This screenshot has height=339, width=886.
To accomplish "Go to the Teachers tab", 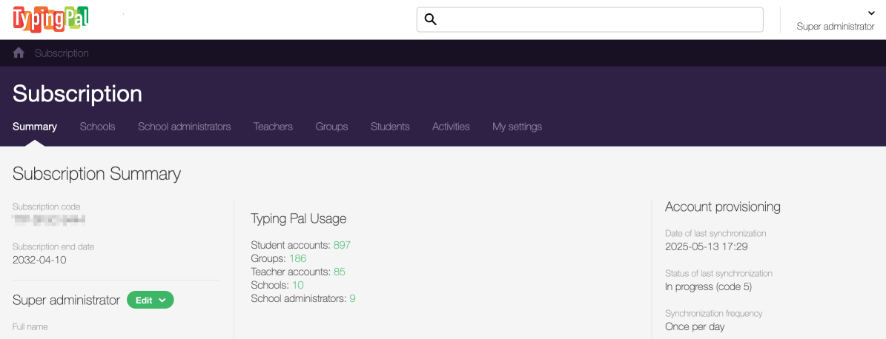I will tap(273, 127).
